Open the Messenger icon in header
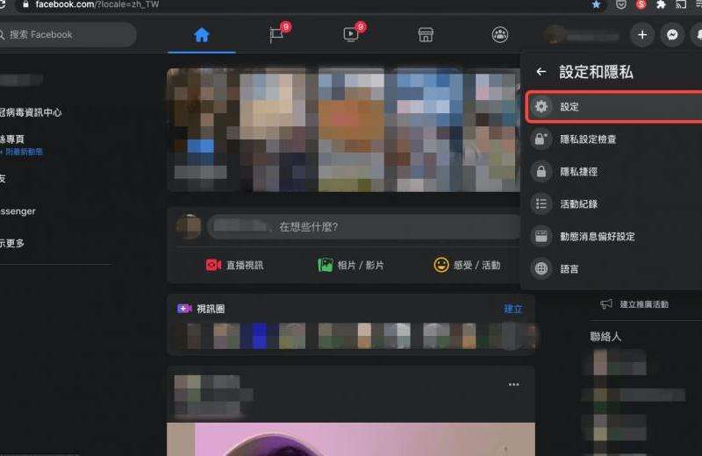Image resolution: width=702 pixels, height=456 pixels. (x=672, y=35)
